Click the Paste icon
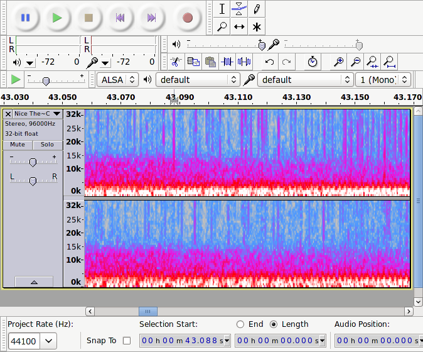This screenshot has width=423, height=352. (x=210, y=62)
